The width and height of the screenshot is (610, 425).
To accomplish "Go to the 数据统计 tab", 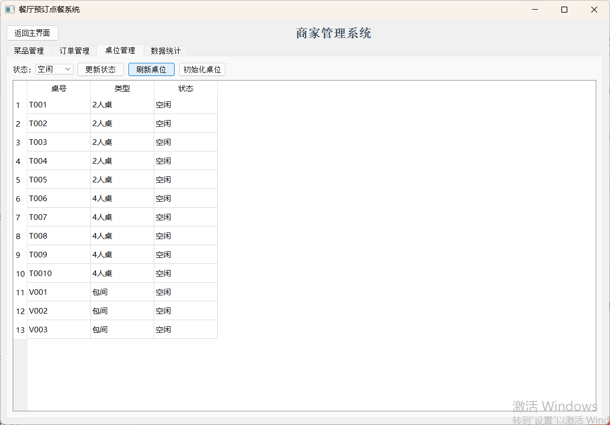I will coord(166,51).
